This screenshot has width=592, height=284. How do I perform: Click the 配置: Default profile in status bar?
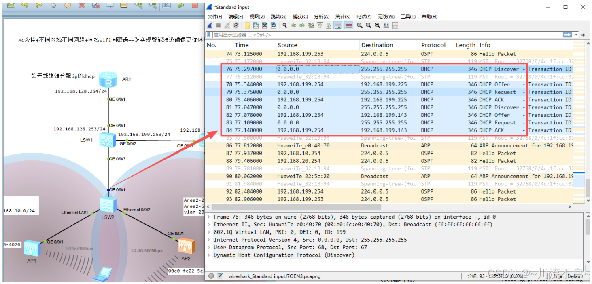pyautogui.click(x=569, y=276)
